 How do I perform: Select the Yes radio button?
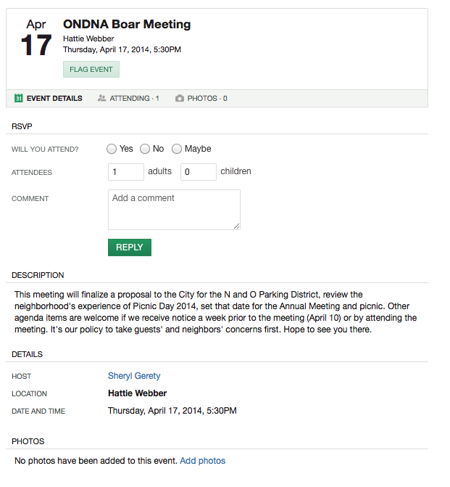(x=112, y=149)
